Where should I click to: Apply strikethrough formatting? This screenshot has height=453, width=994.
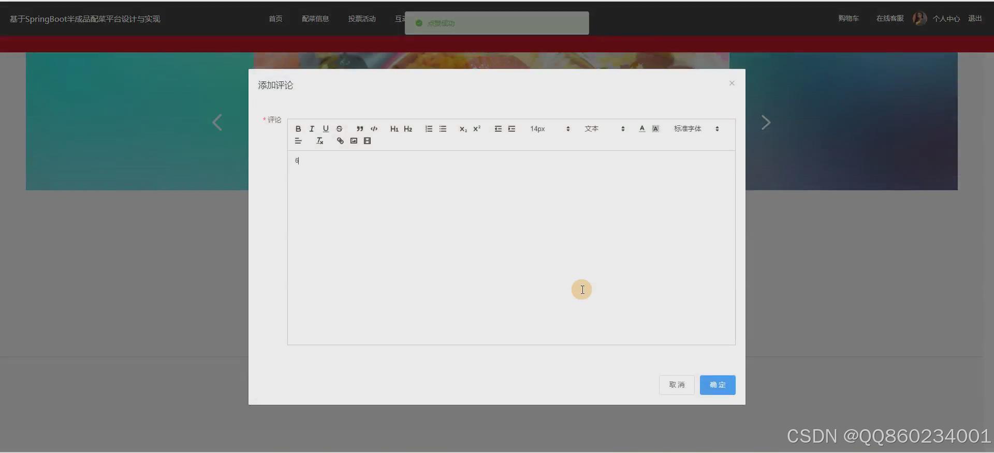tap(339, 129)
